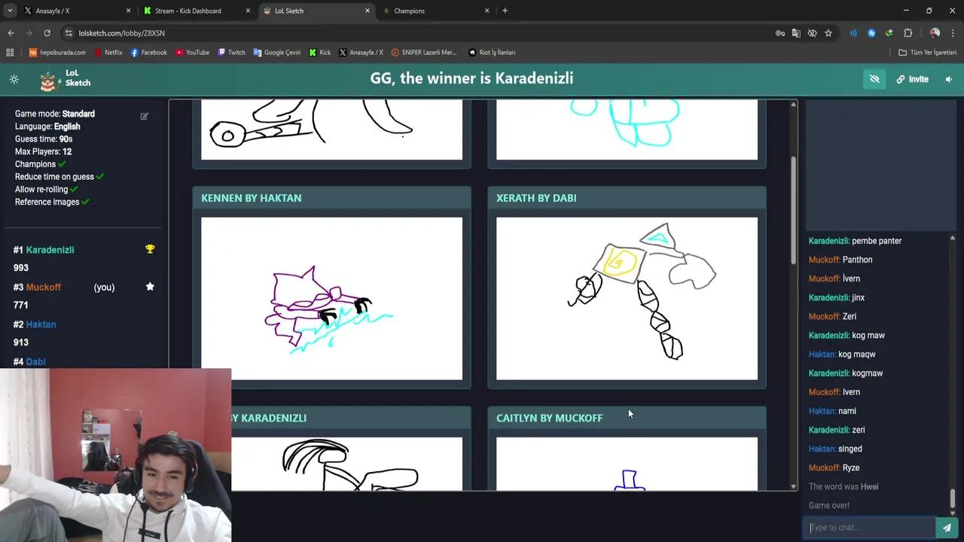The image size is (964, 542).
Task: Select player Haktan in the ranking list
Action: 41,324
